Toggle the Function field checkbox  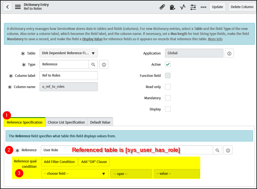pos(168,75)
